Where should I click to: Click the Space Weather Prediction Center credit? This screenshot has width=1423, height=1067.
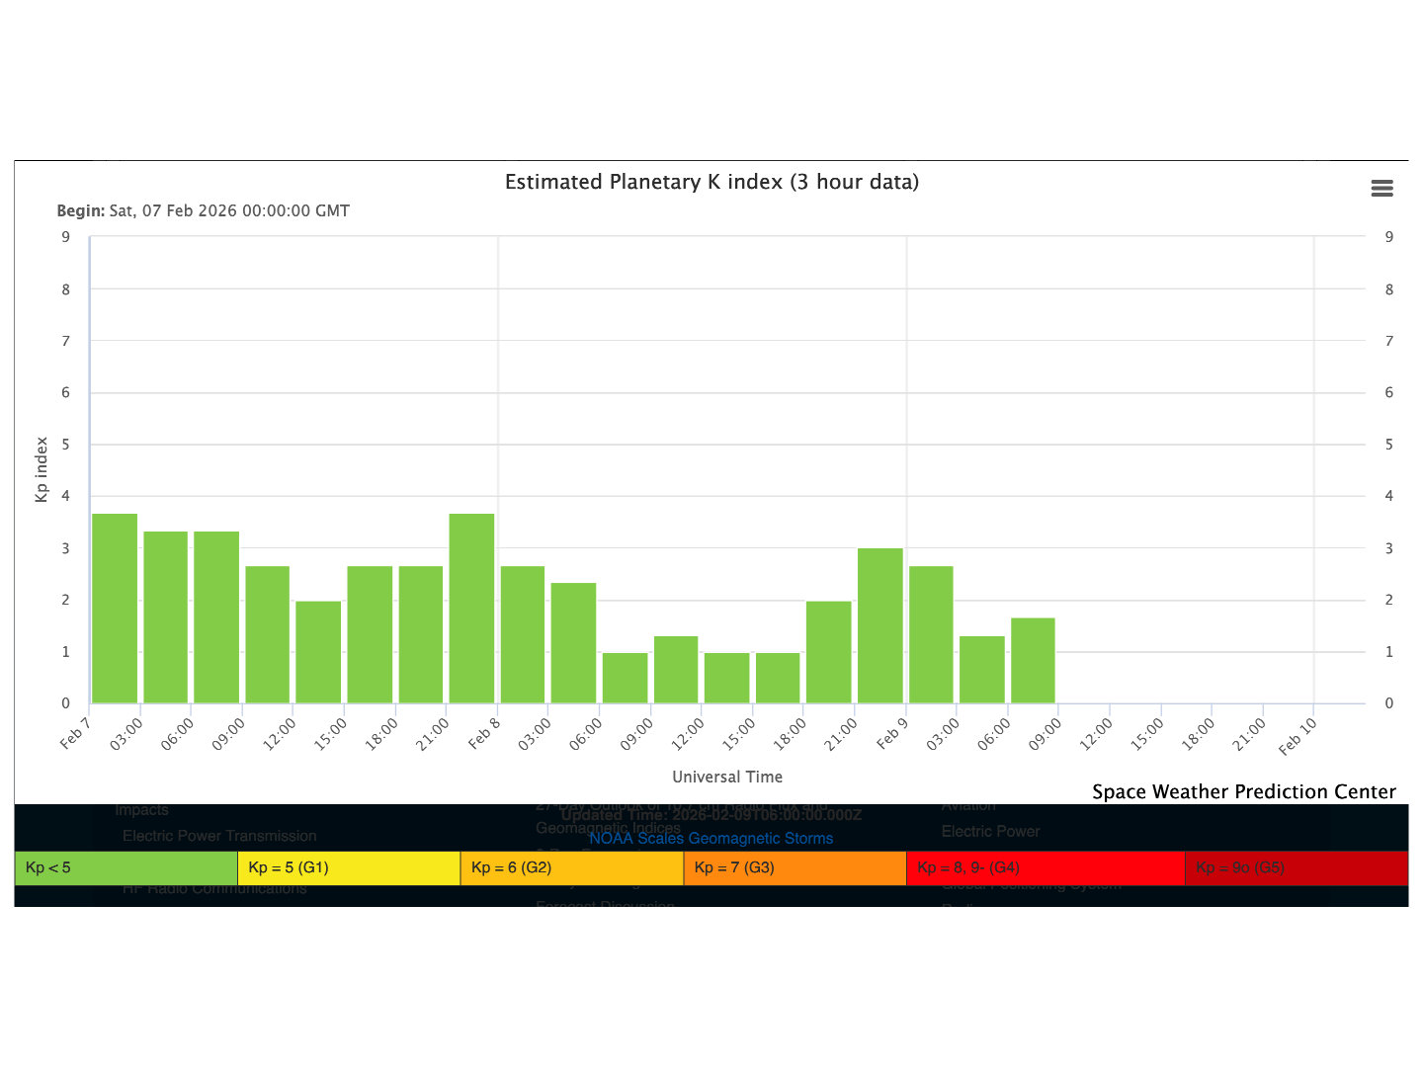[1243, 792]
